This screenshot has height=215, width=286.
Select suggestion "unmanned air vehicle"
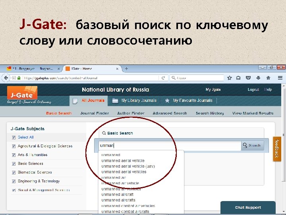point(120,183)
